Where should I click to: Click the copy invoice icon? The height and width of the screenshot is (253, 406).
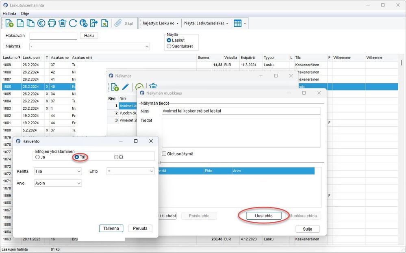coord(30,23)
